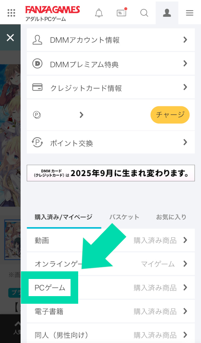This screenshot has height=343, width=201.
Task: Open PCゲーム purchased items
Action: [x=111, y=287]
